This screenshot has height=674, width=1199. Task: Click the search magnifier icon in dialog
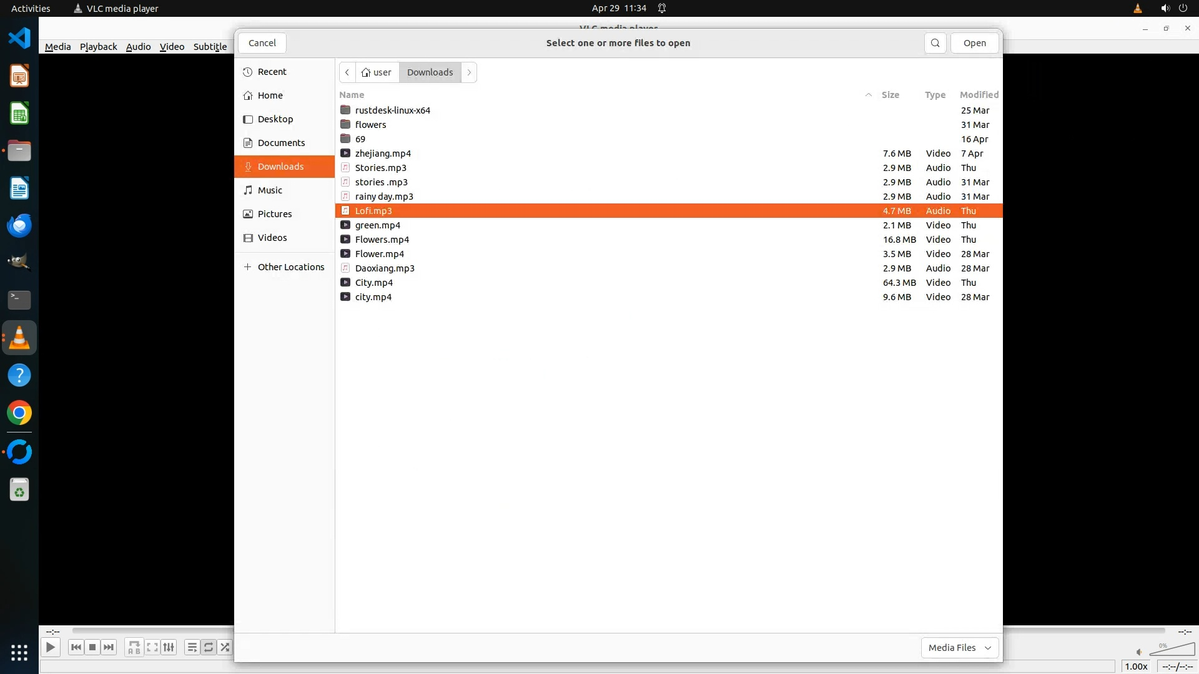[935, 43]
